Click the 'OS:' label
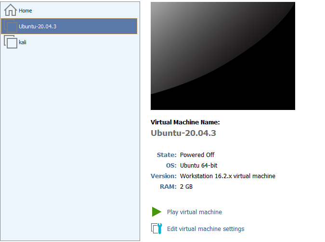Viewport: 325px width, 242px height. coord(171,165)
